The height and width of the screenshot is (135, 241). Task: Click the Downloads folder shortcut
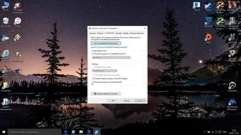(x=6, y=87)
